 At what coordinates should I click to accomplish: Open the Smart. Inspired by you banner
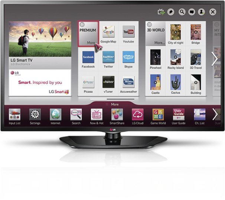[40, 83]
